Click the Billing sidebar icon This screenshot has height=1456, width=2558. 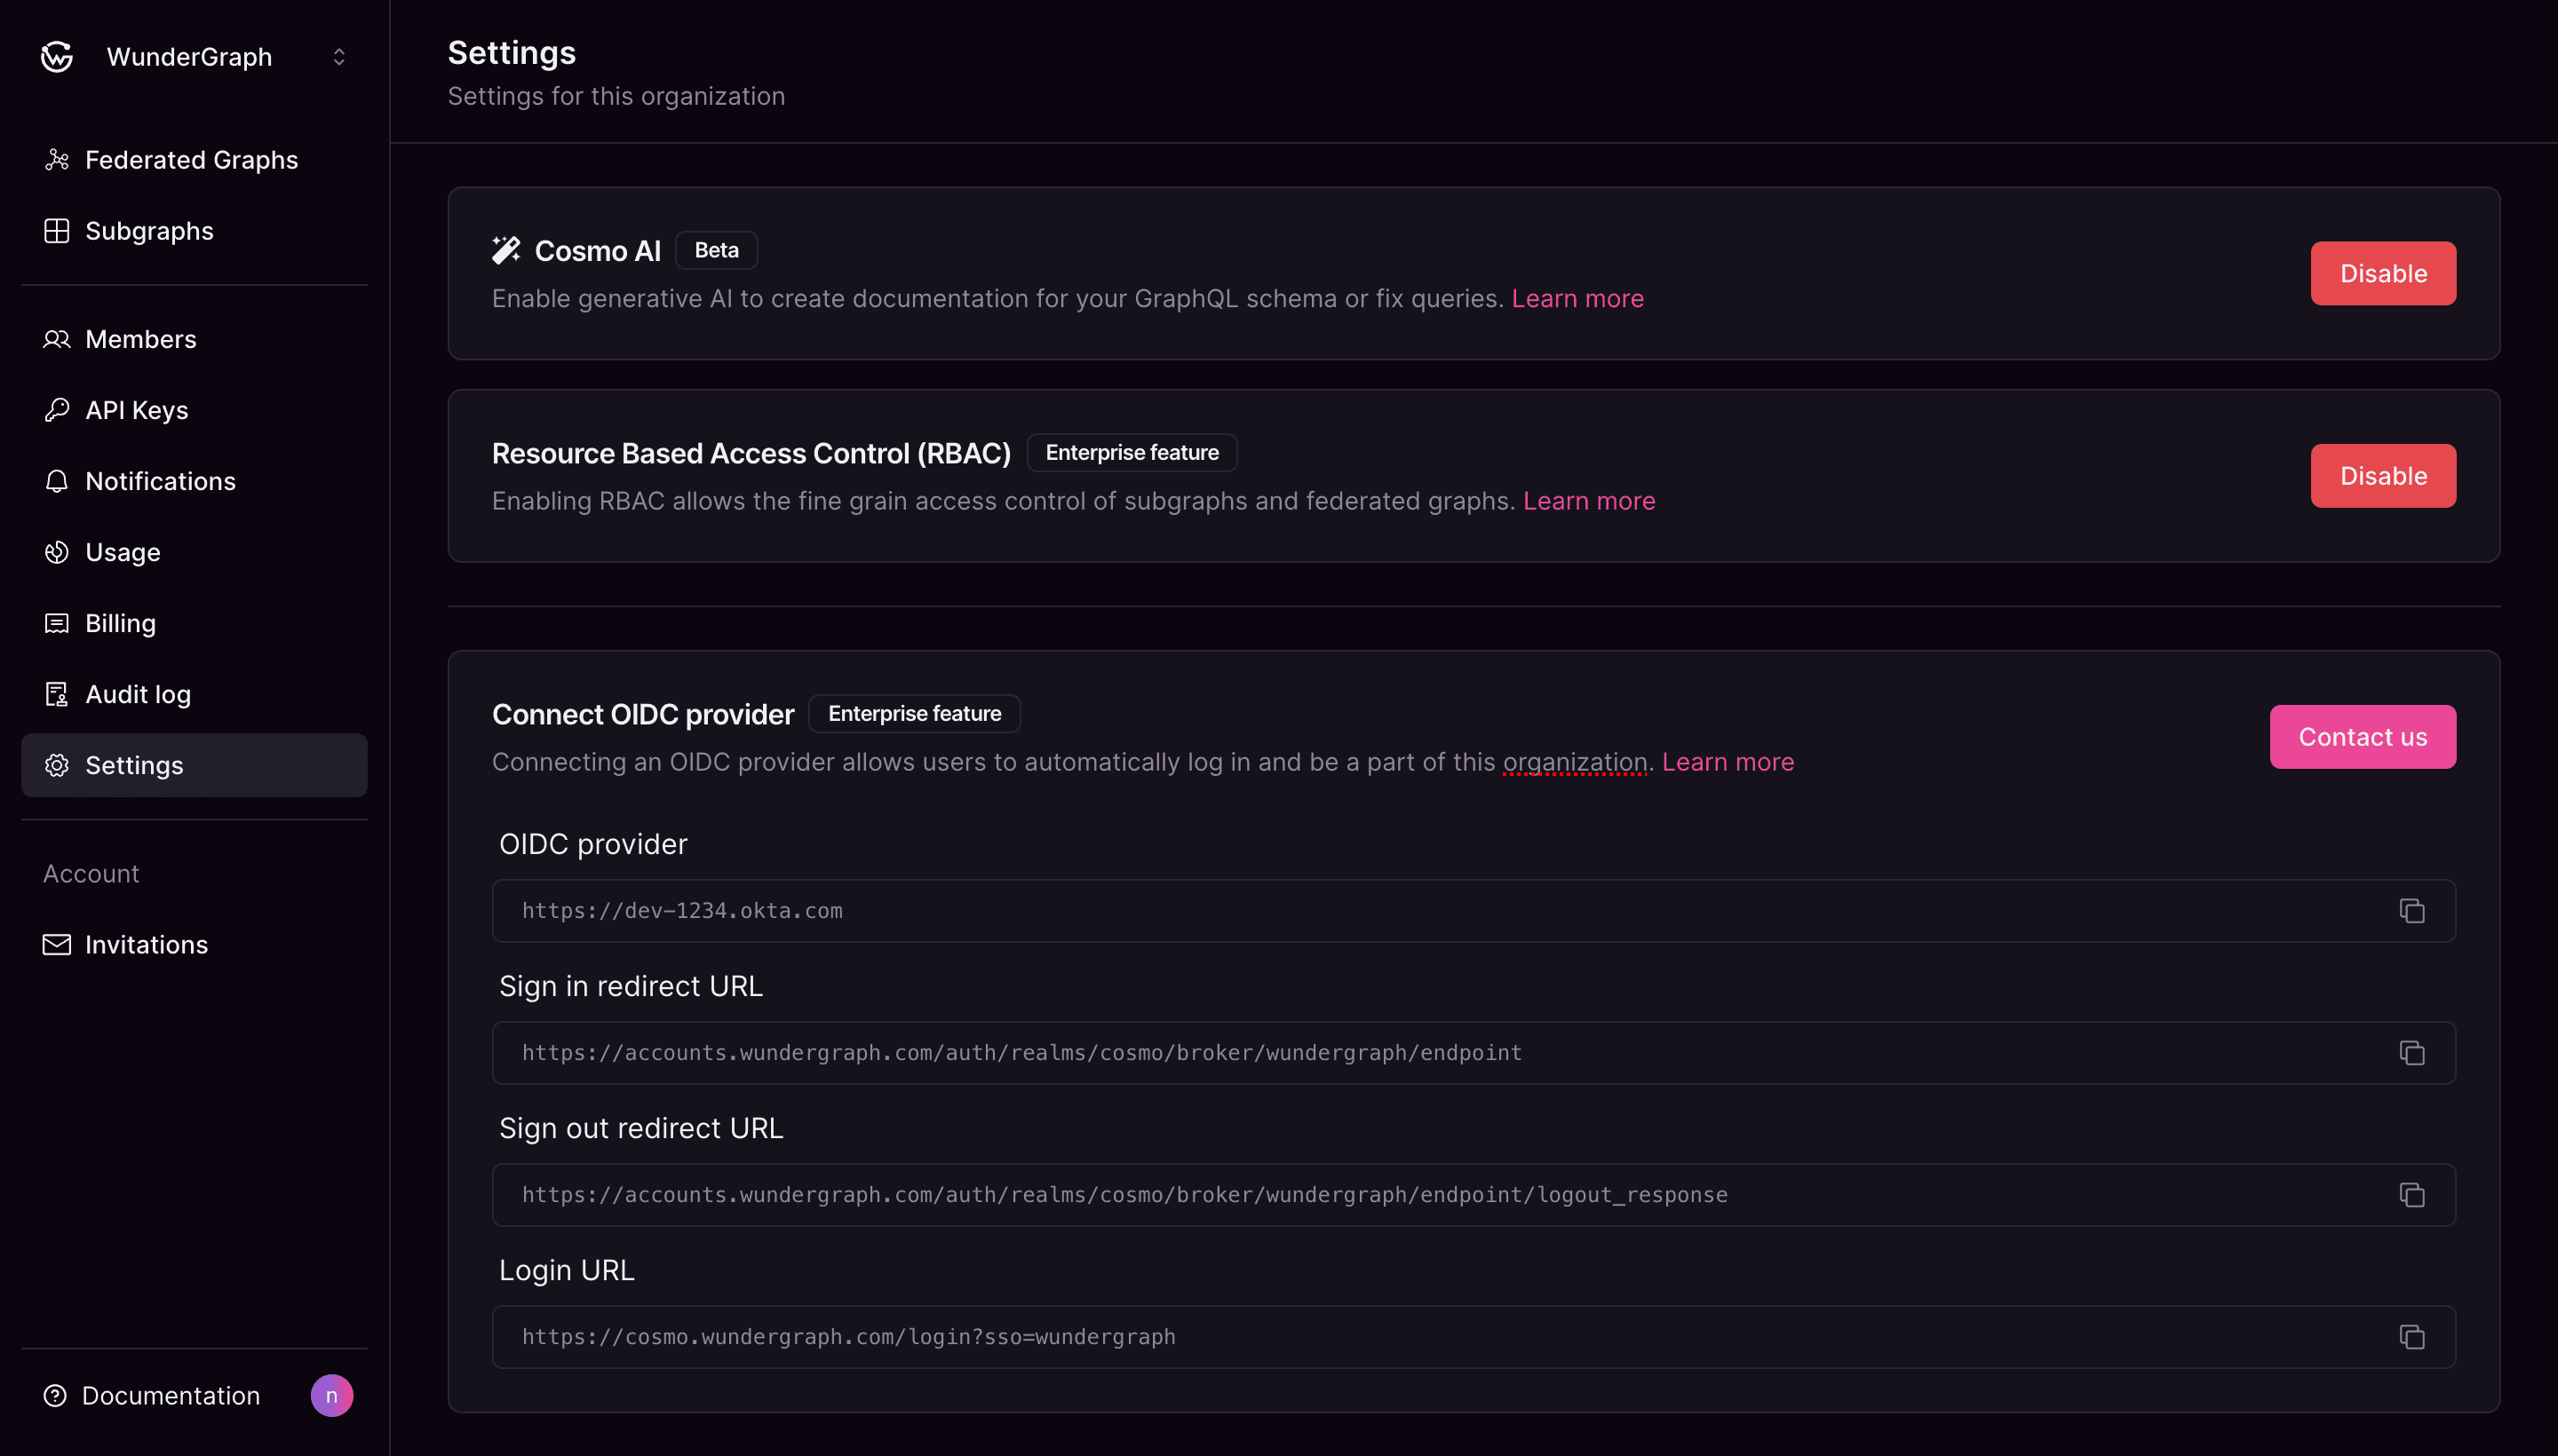[56, 621]
